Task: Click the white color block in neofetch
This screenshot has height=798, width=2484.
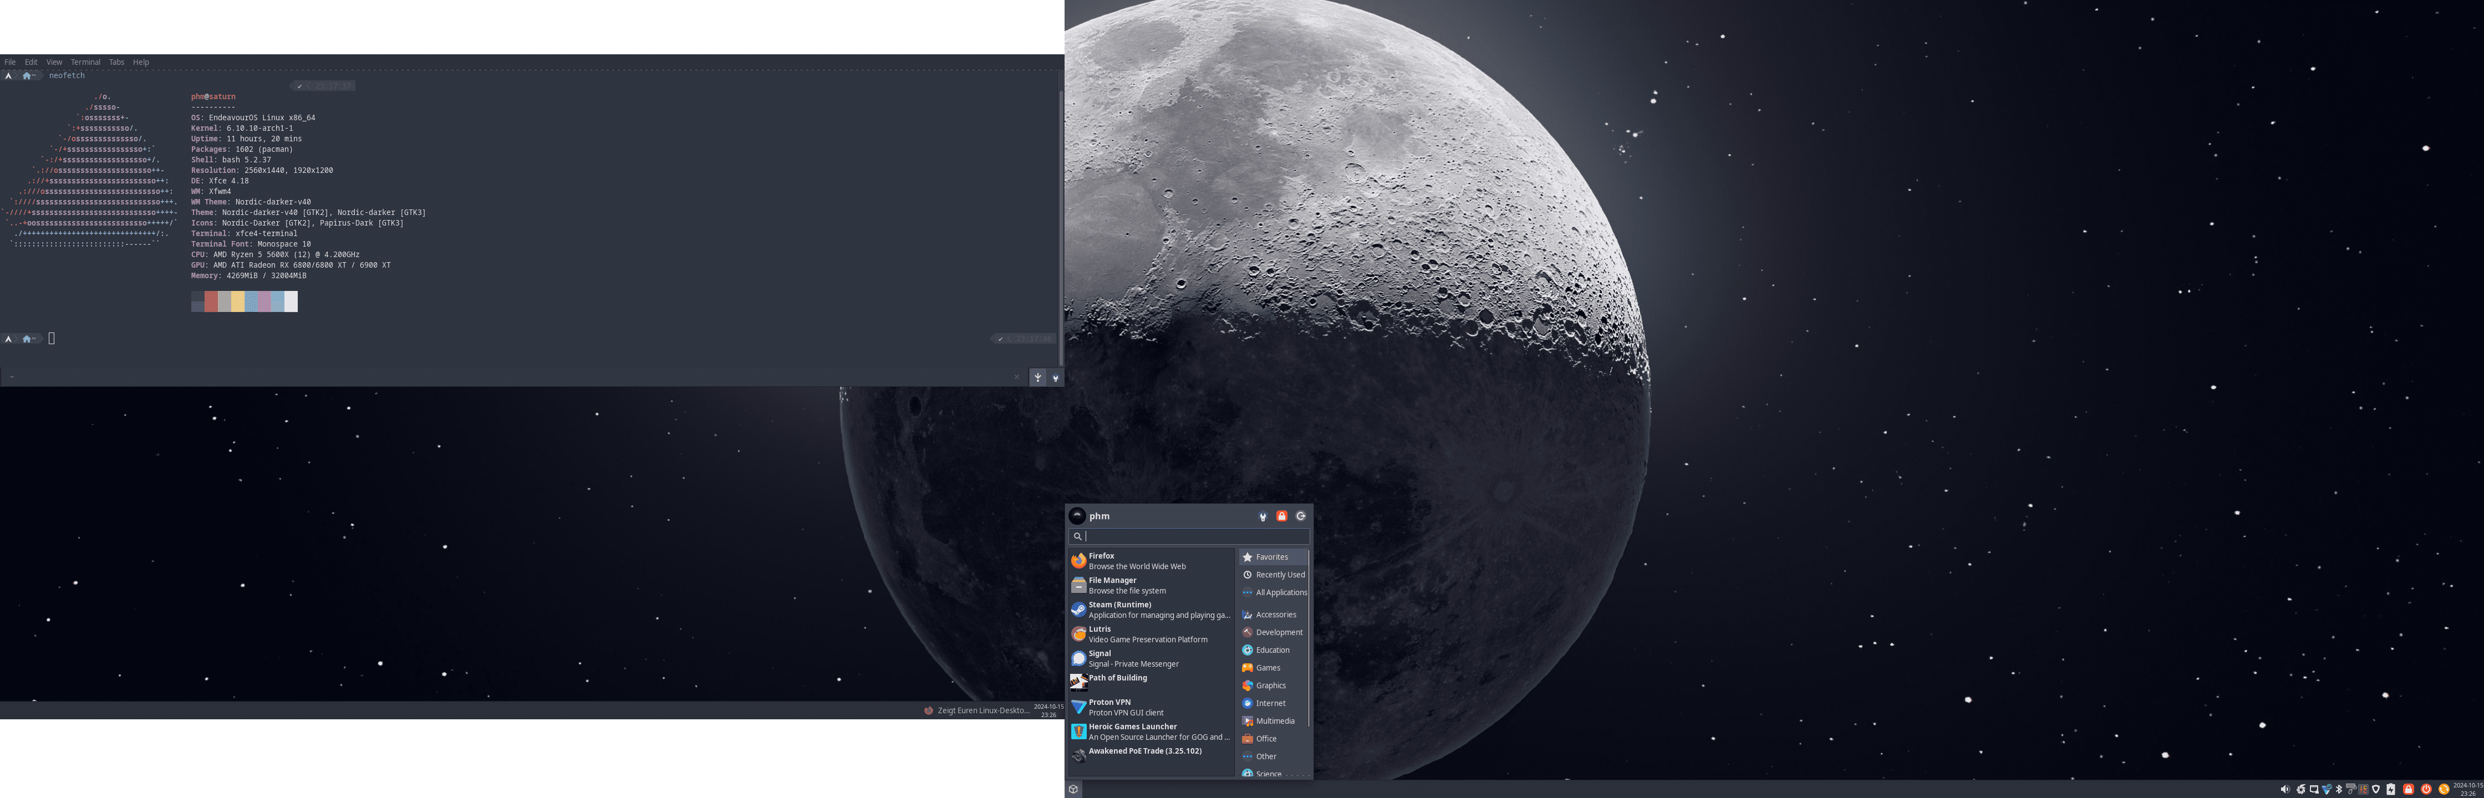Action: (x=291, y=301)
